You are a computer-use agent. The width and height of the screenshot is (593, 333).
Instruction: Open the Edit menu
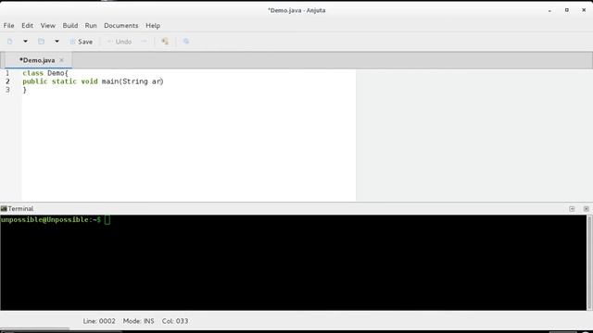(27, 26)
